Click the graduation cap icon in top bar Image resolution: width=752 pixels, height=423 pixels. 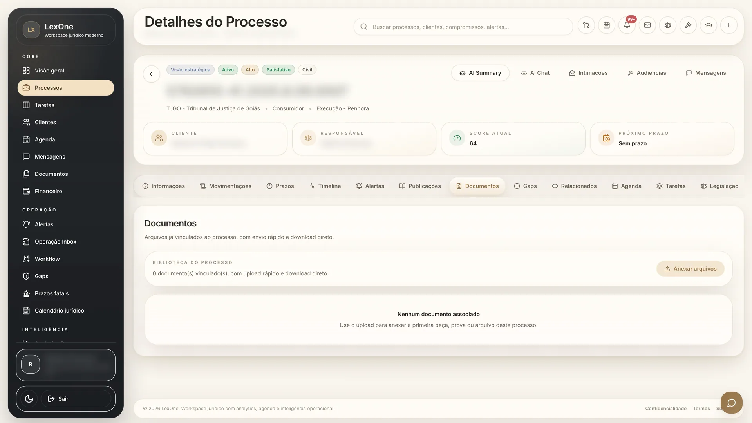tap(709, 25)
